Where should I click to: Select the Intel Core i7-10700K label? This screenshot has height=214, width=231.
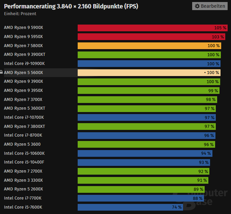(24, 117)
